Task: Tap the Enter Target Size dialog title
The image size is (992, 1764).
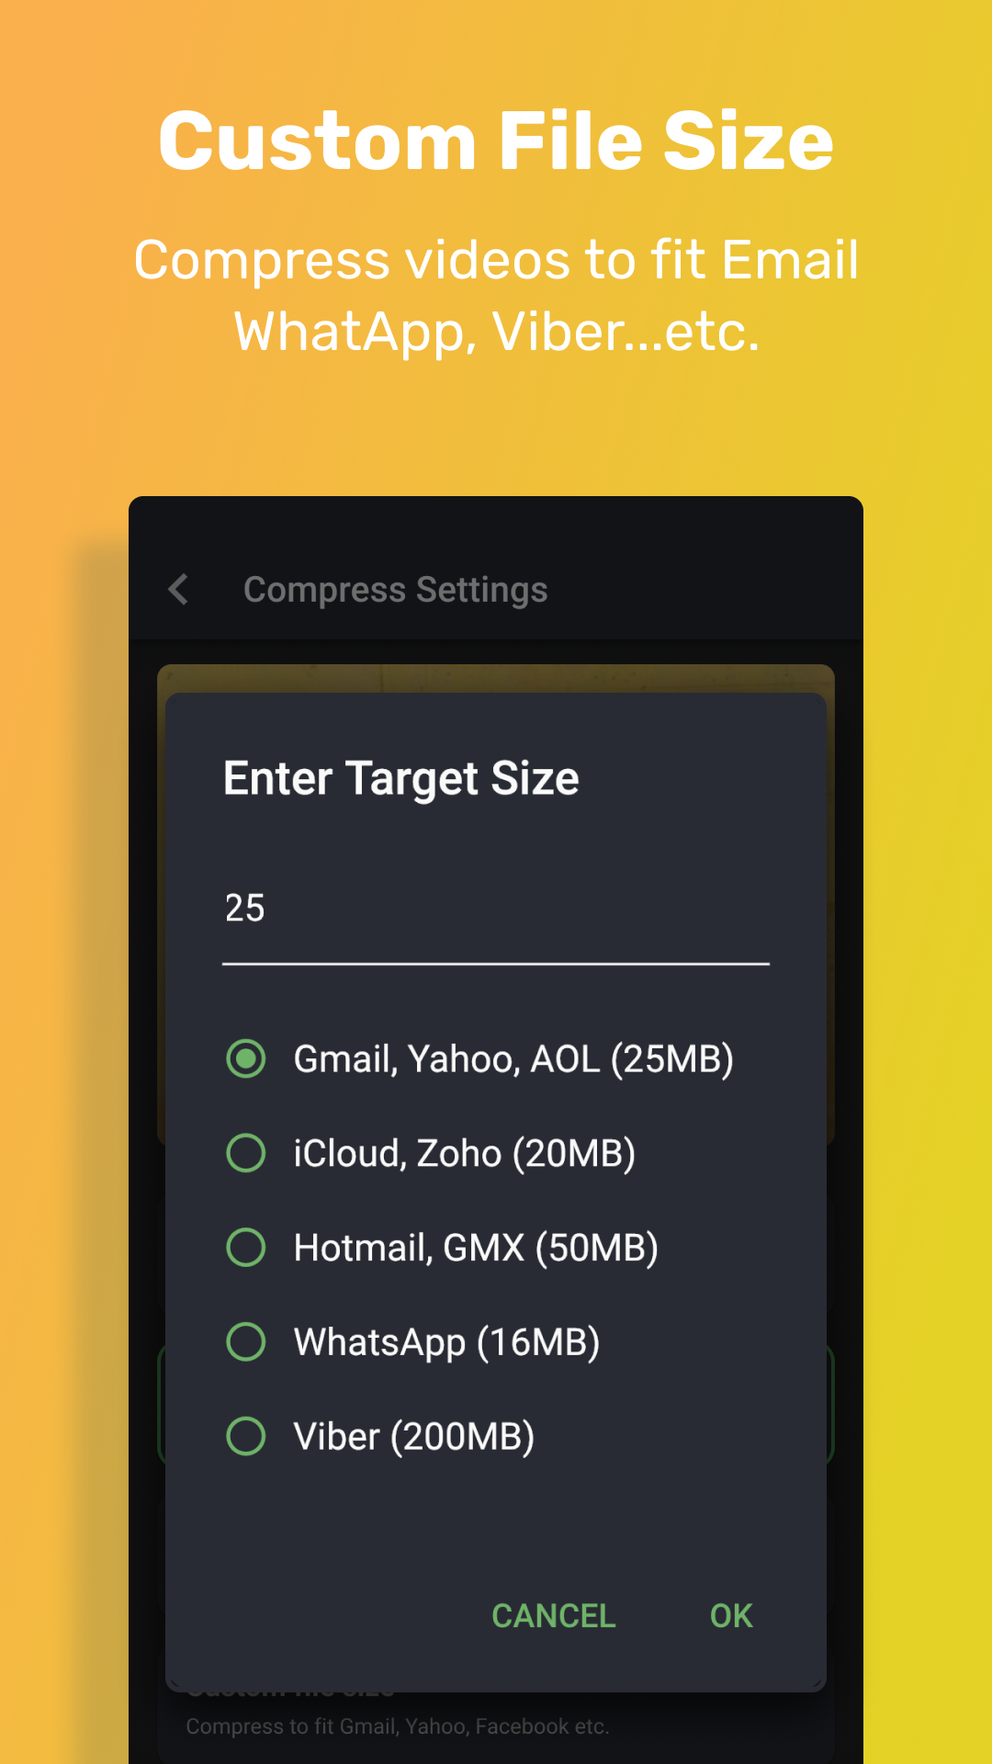Action: (x=400, y=776)
